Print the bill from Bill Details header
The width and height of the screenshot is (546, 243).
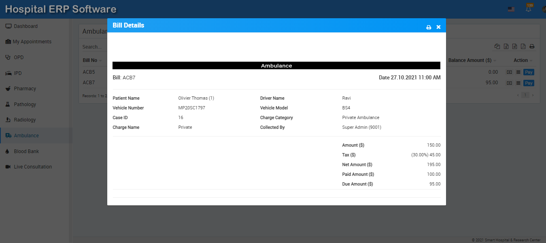[429, 27]
